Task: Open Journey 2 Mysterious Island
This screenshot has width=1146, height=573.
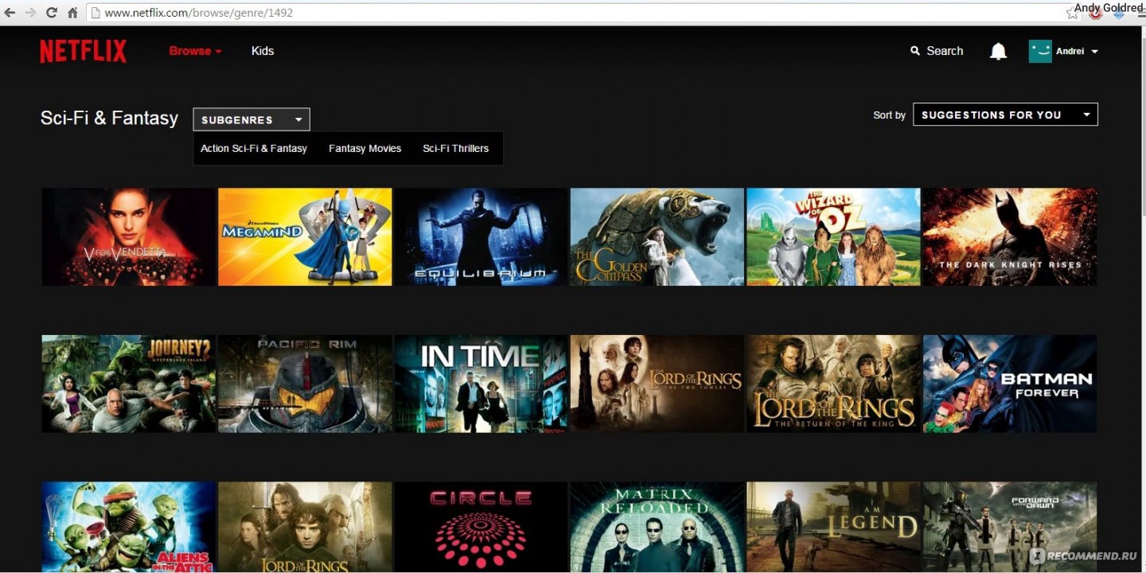Action: [129, 384]
